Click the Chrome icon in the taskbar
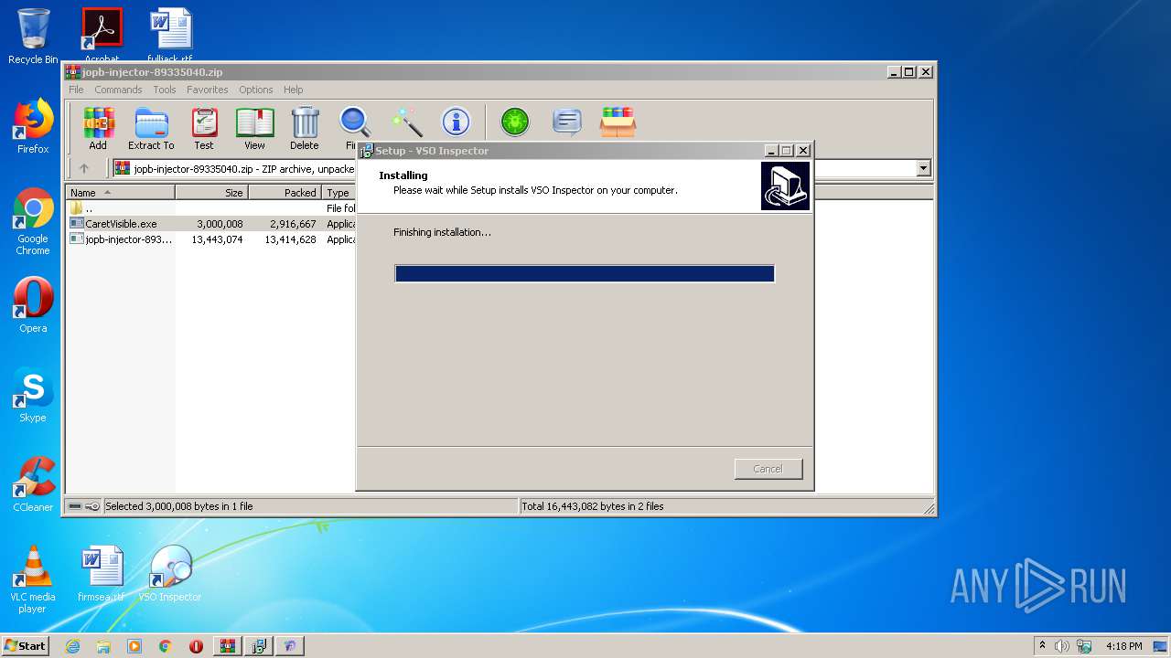Viewport: 1171px width, 658px height. point(166,646)
